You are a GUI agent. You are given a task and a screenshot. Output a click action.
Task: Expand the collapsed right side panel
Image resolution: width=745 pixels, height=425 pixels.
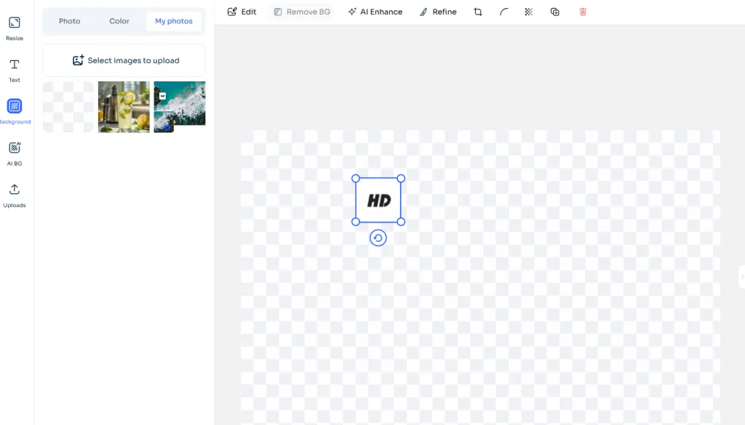pyautogui.click(x=741, y=276)
